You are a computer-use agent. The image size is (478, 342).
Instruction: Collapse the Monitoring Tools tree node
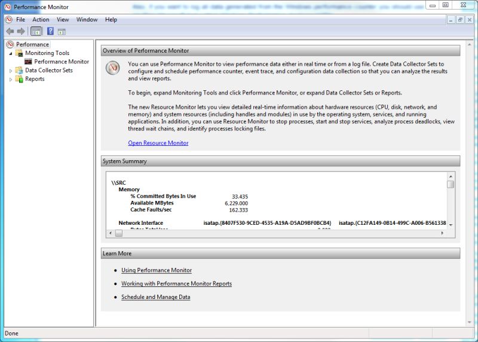coord(11,53)
